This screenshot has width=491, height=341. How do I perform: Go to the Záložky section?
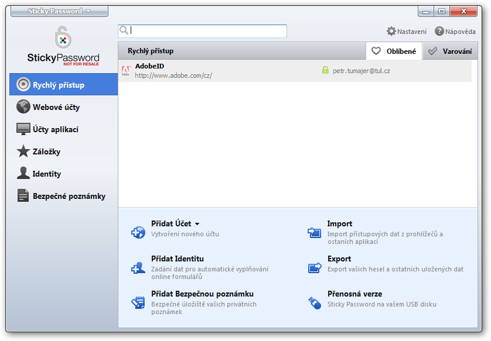click(63, 151)
